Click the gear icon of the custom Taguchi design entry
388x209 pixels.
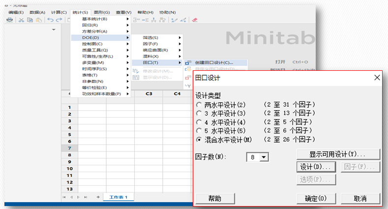[188, 69]
